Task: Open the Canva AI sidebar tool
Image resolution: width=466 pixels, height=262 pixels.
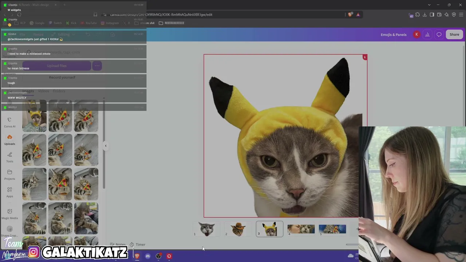Action: point(9,122)
